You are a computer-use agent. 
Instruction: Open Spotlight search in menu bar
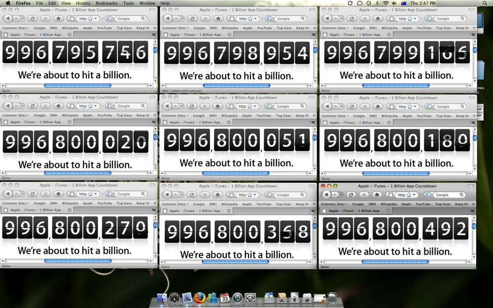(485, 3)
